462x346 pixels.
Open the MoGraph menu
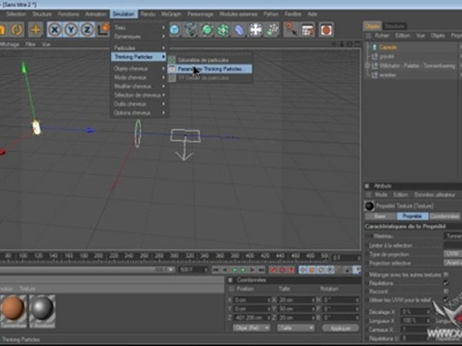point(171,14)
